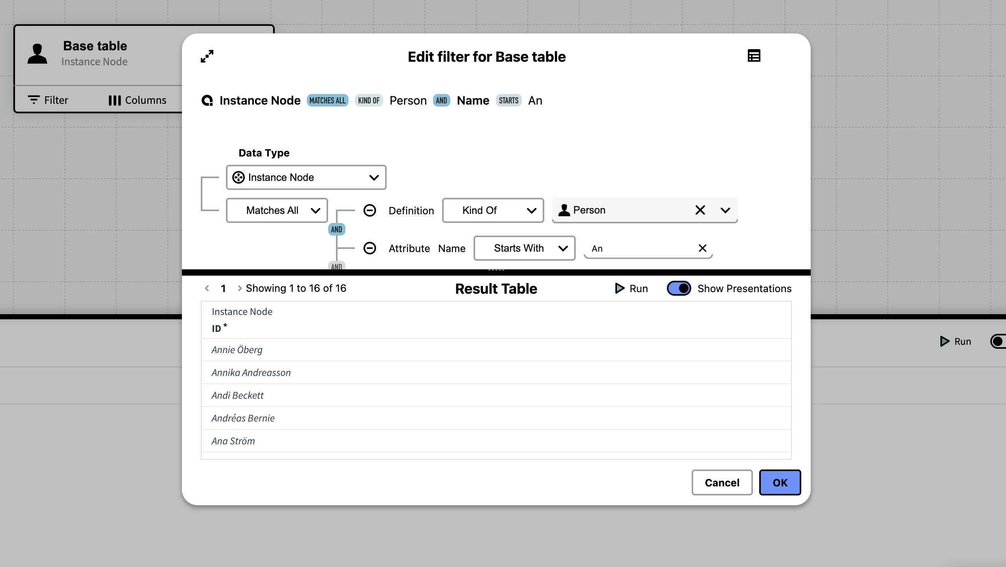1006x567 pixels.
Task: Expand the Person definition chevron
Action: click(x=725, y=210)
